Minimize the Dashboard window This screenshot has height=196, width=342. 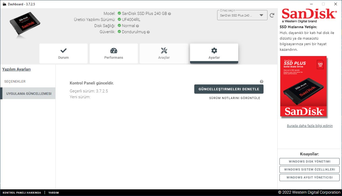tap(311, 4)
